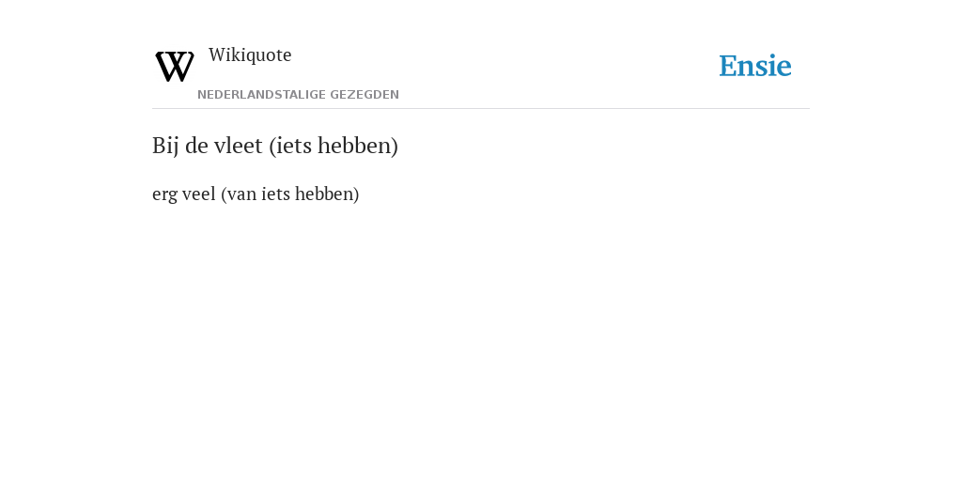
Task: Open the Nederlandstalige gezegden category
Action: click(x=298, y=95)
